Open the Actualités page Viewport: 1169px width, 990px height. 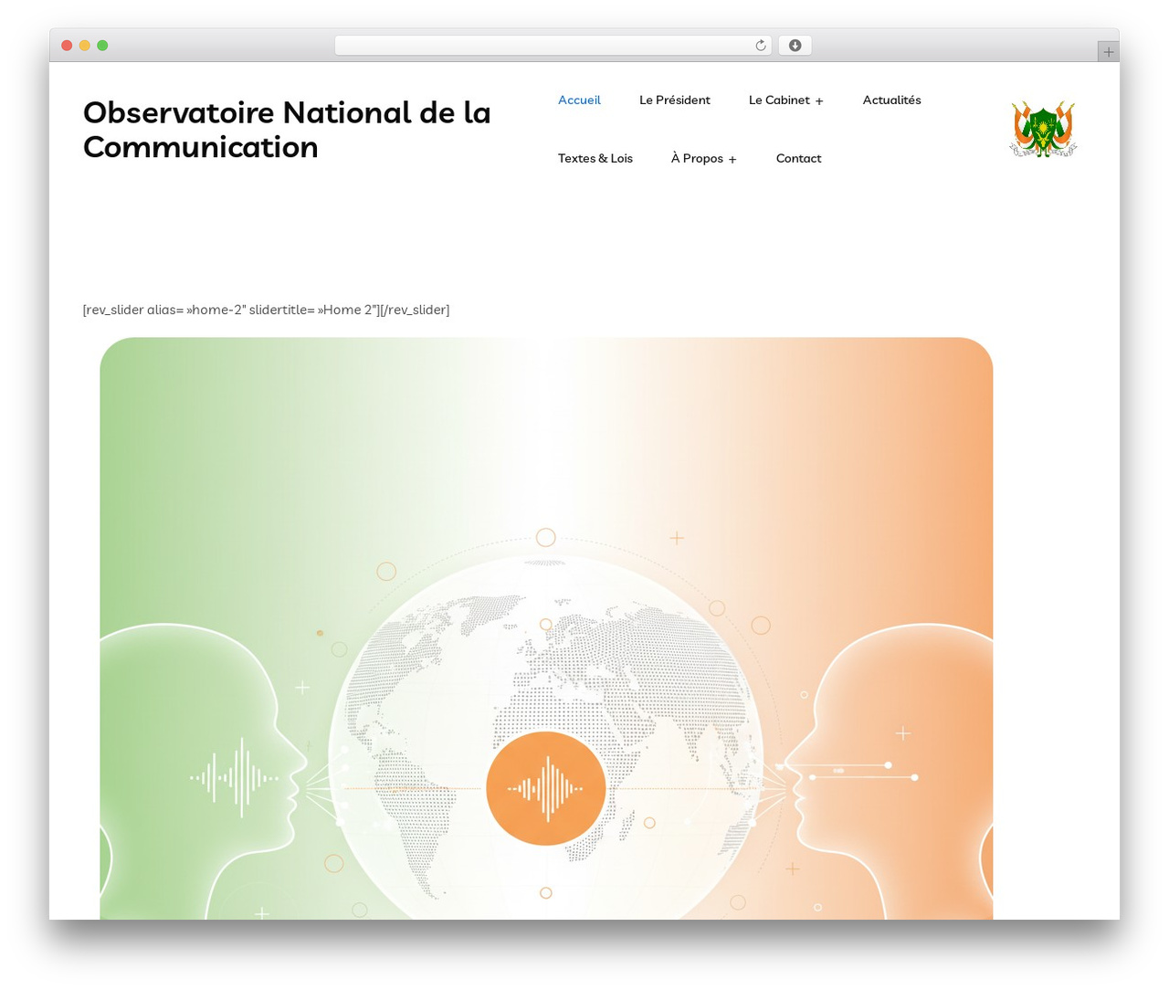891,100
